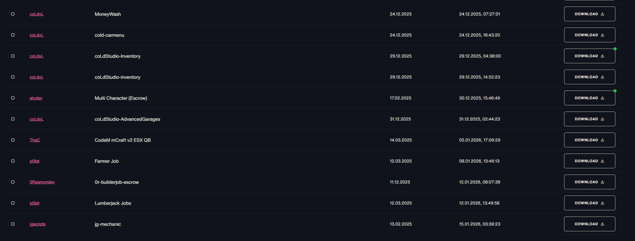Open coLdvL link in the MoneyWash row
Screen dimensions: 635x241
(36, 14)
